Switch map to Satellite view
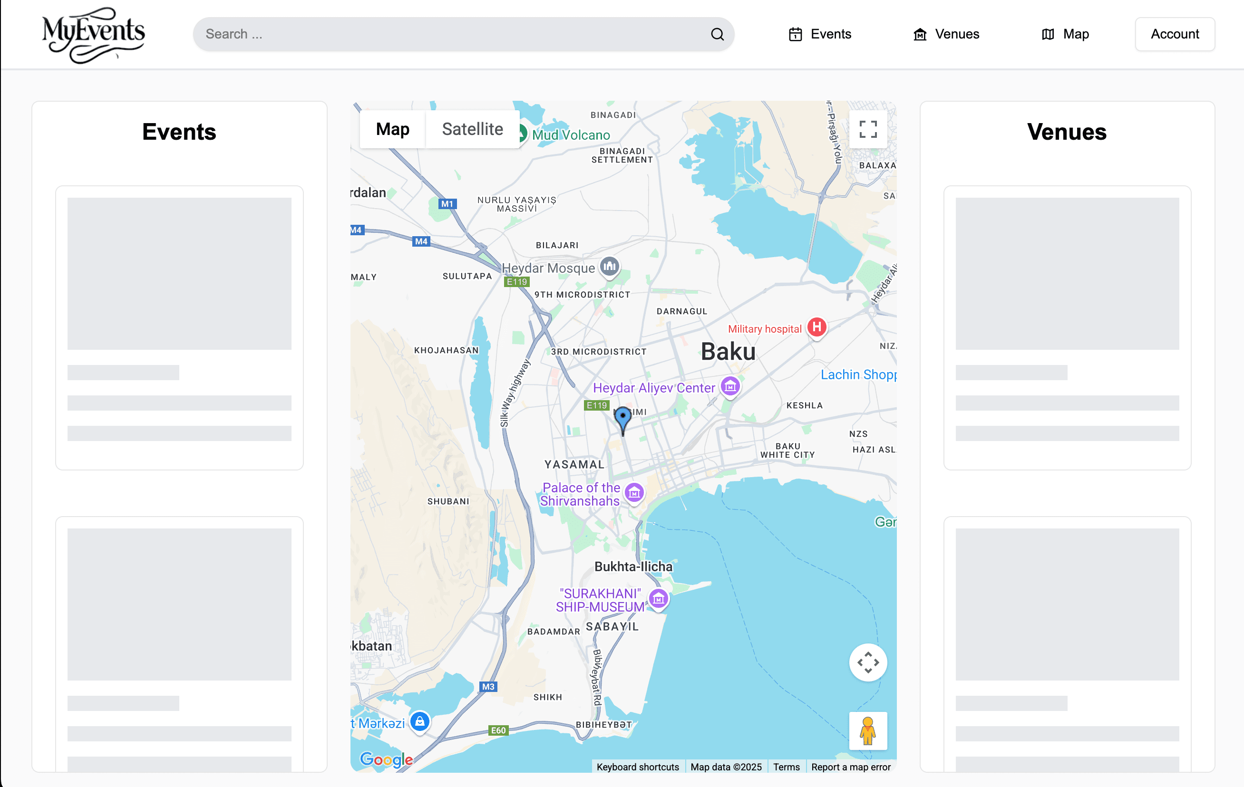The width and height of the screenshot is (1244, 787). (472, 129)
